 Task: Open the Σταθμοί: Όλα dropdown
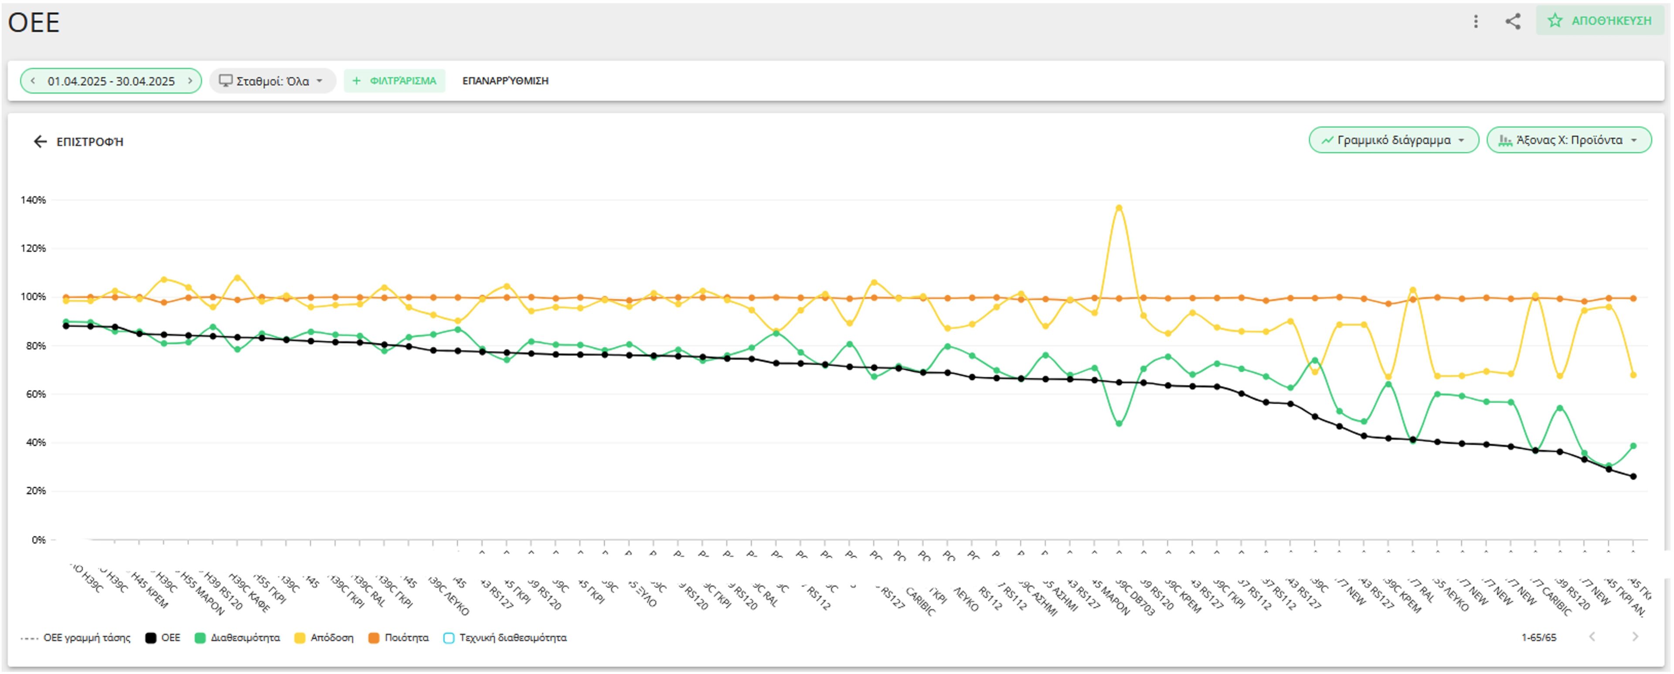[x=270, y=81]
